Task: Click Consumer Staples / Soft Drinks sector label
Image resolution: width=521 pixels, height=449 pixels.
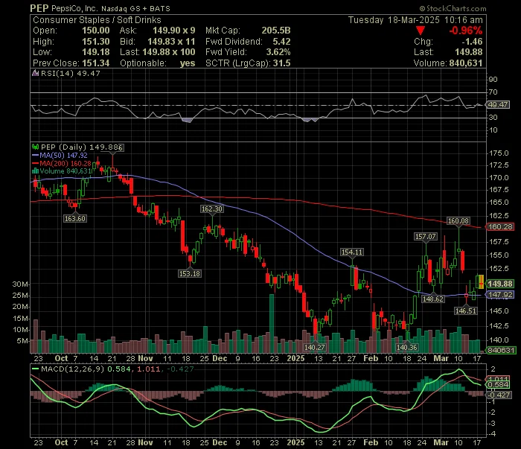Action: click(97, 20)
